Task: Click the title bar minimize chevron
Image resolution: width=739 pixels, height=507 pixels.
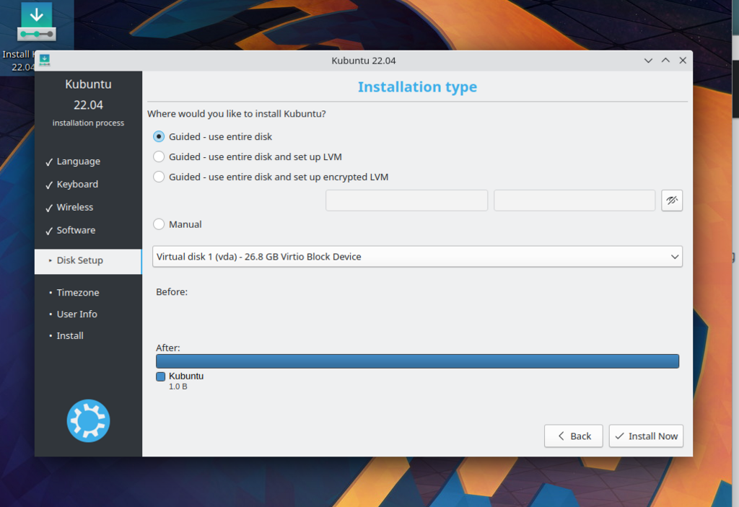Action: point(648,61)
